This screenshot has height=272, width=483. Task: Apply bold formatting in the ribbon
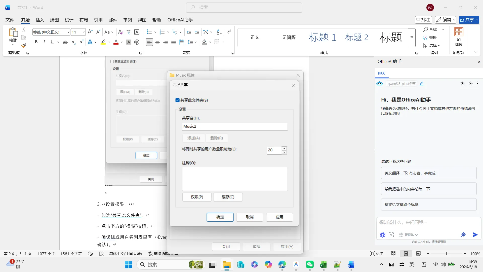pyautogui.click(x=36, y=42)
